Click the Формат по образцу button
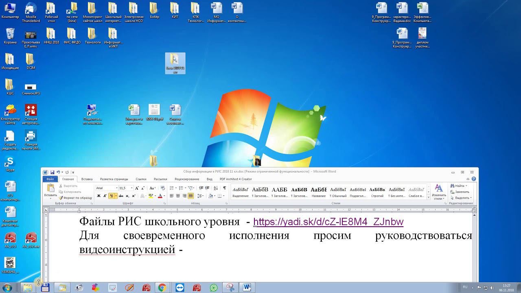The image size is (521, 293). 76,198
